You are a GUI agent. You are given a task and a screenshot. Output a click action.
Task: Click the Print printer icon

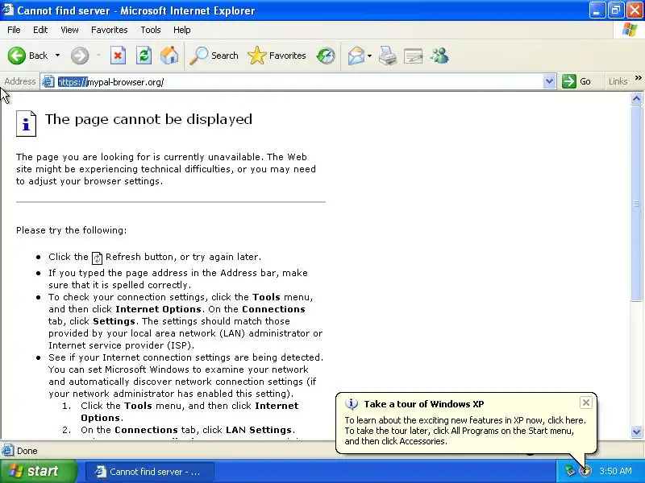[388, 56]
